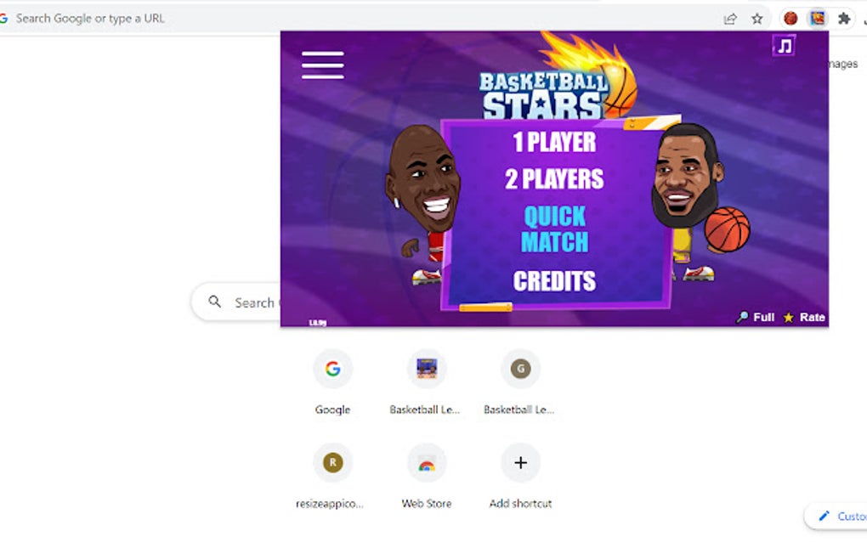This screenshot has height=542, width=867.
Task: Open Basketball Le... shortcut with G icon
Action: click(x=520, y=381)
